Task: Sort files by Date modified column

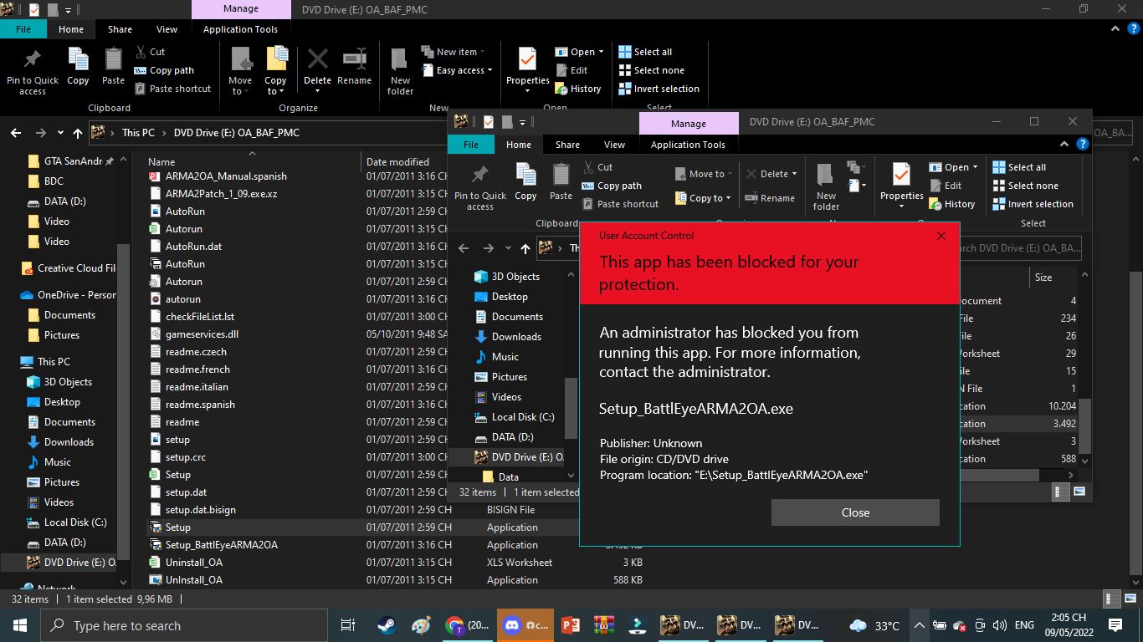Action: [x=397, y=162]
